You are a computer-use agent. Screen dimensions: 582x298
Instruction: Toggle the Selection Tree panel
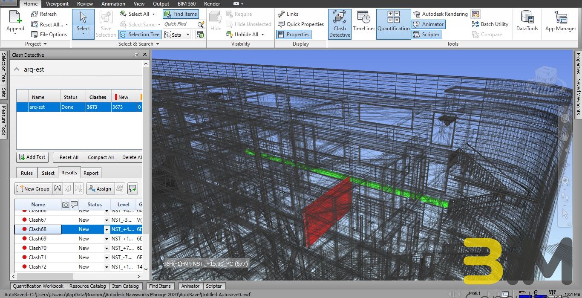click(139, 35)
